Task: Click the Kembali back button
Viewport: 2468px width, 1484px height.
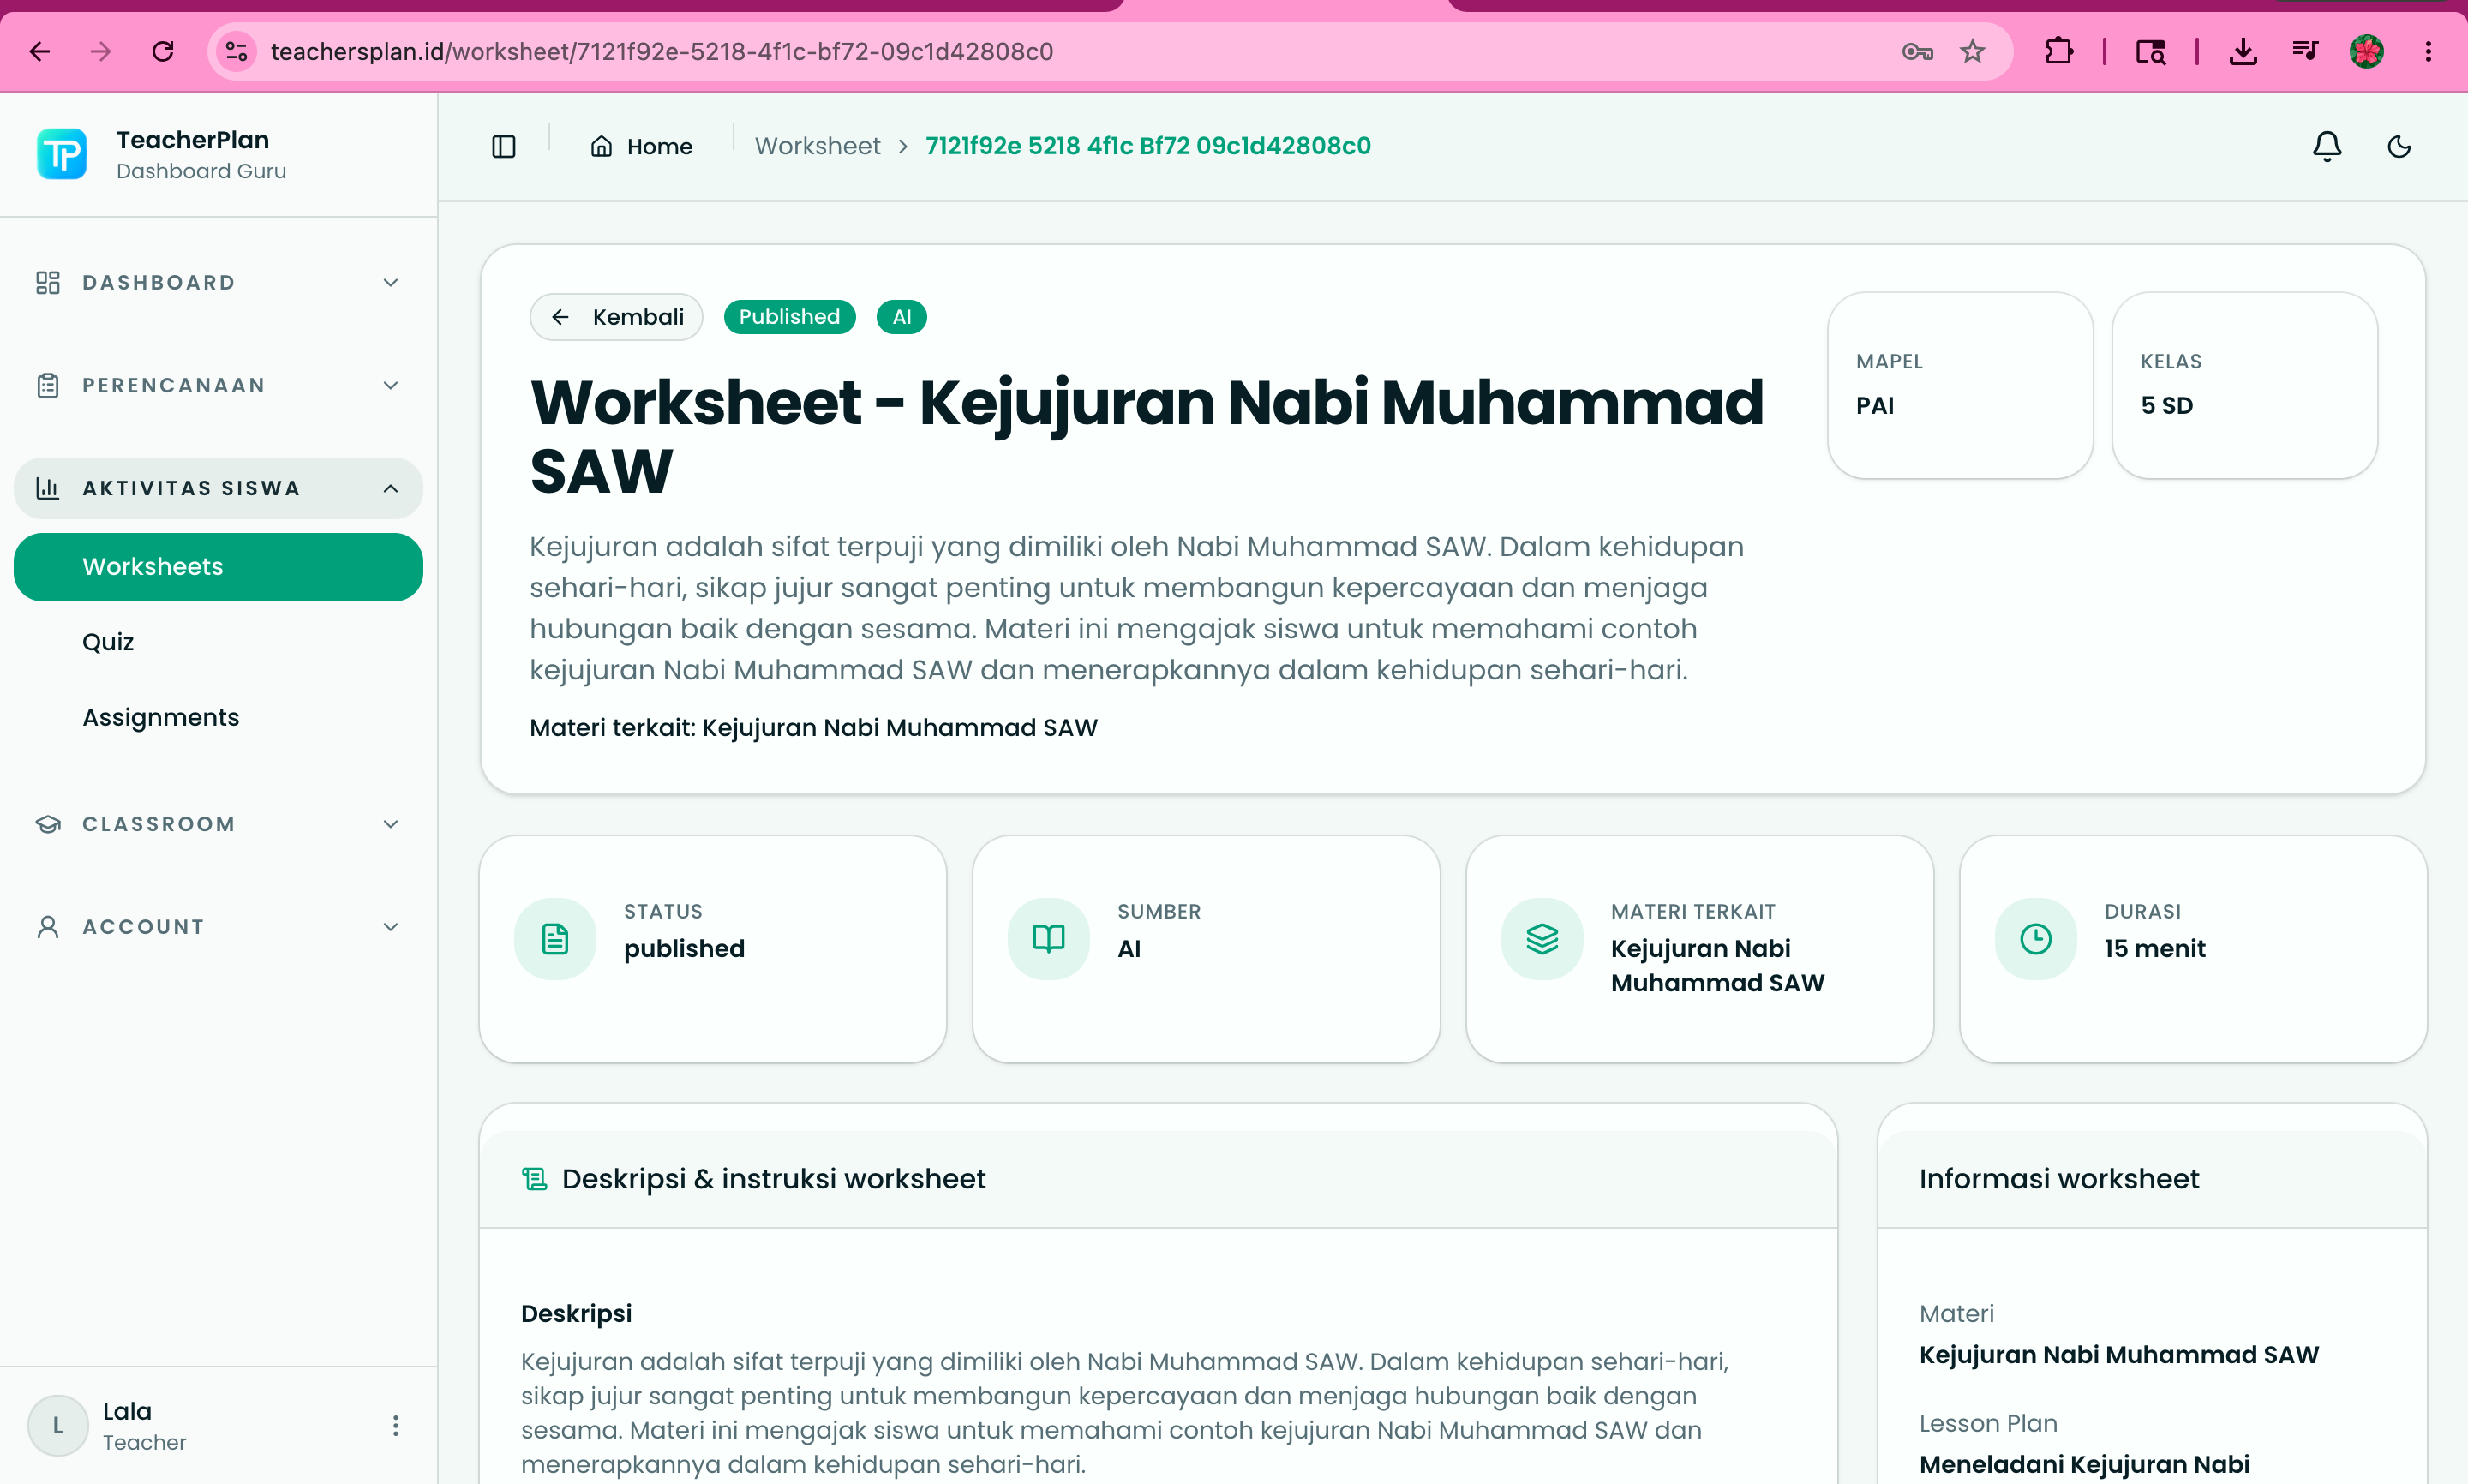Action: pos(616,317)
